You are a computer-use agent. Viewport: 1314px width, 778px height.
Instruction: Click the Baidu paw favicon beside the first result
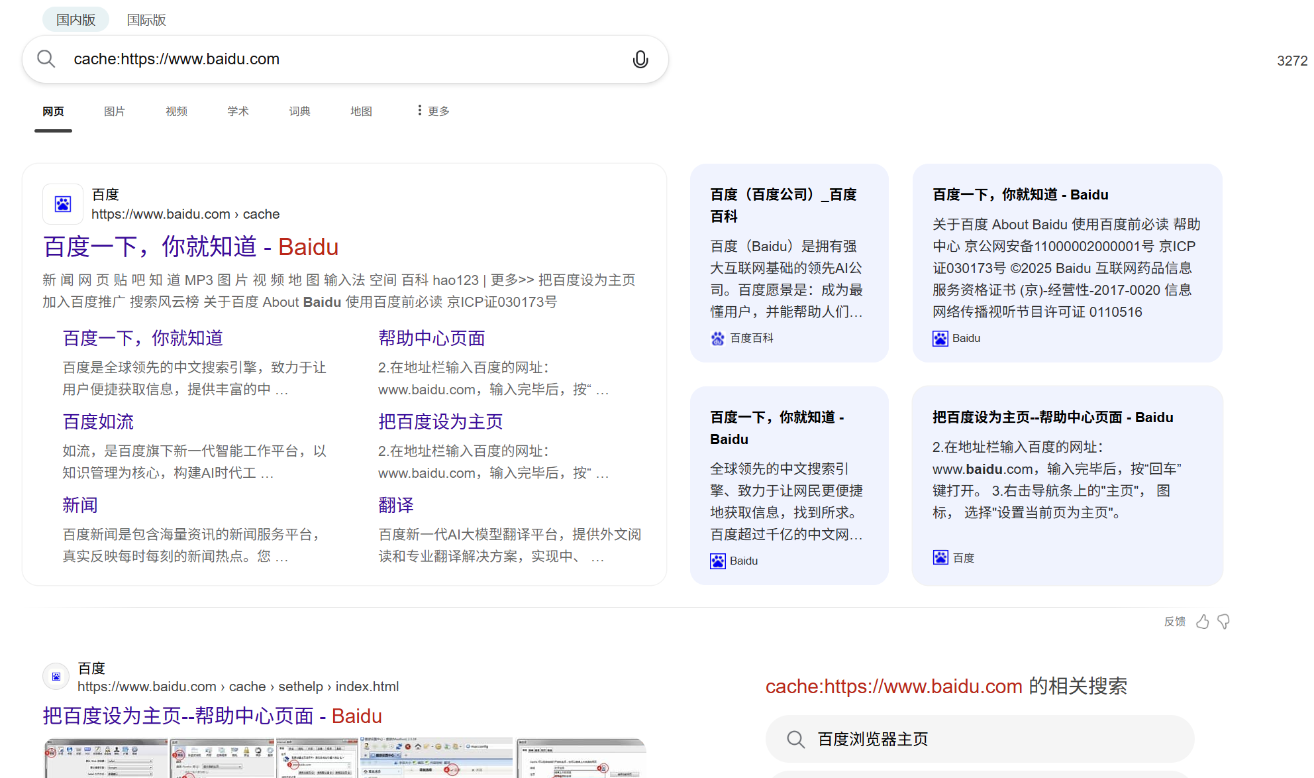(x=62, y=204)
